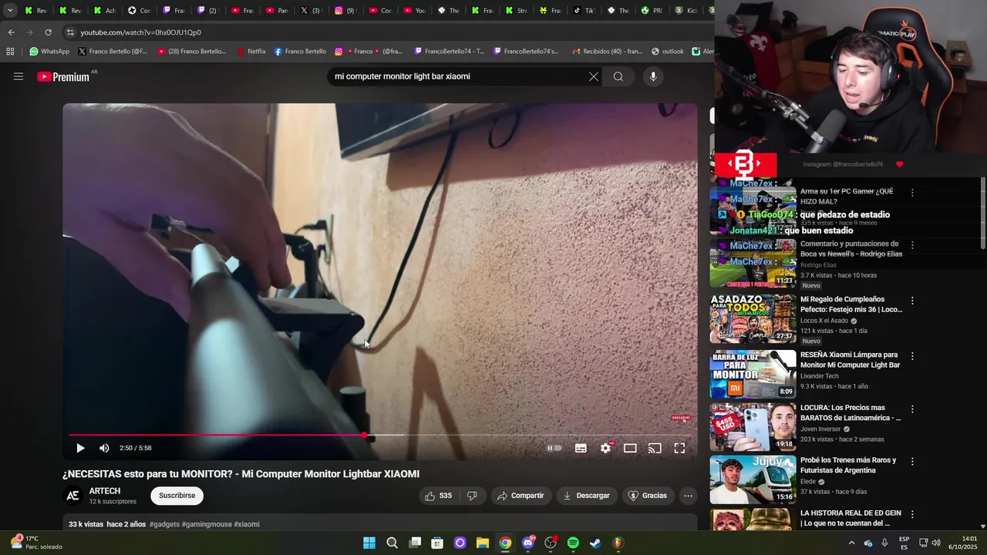
Task: Switch to the TikTok browser tab
Action: click(584, 10)
